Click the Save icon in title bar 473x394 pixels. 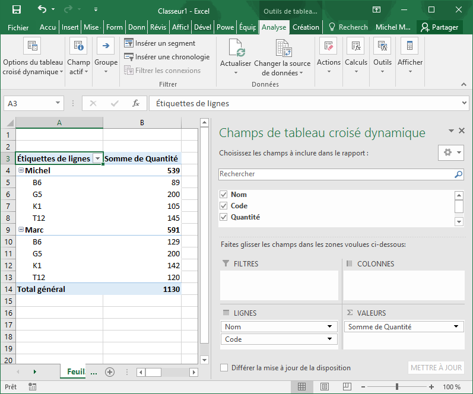pos(17,9)
